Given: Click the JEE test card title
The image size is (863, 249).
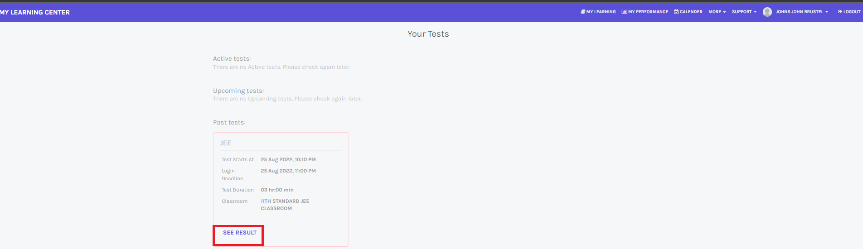Looking at the screenshot, I should [225, 143].
